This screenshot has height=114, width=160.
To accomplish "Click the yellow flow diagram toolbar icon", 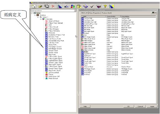I will click(79, 7).
